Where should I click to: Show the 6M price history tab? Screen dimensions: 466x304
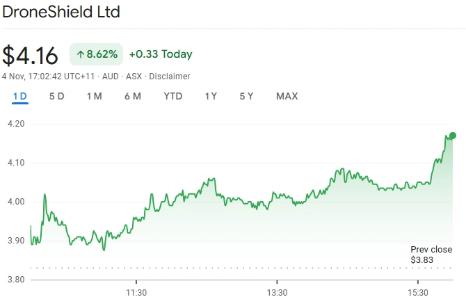coord(132,96)
